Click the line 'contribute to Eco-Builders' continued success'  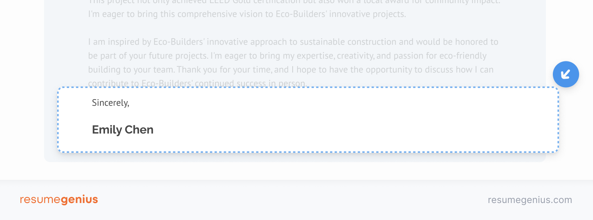pos(198,83)
